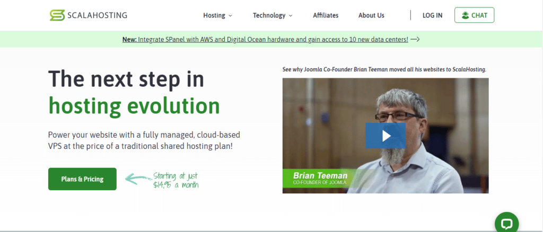Open the SPanel AWS integration announcement link
This screenshot has height=232, width=543.
(265, 39)
